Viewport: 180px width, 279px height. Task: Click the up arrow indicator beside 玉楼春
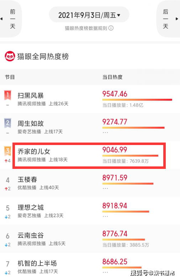click(6, 189)
